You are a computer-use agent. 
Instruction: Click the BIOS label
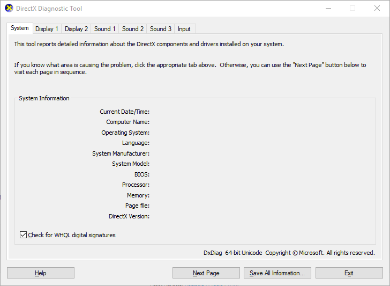tap(142, 174)
